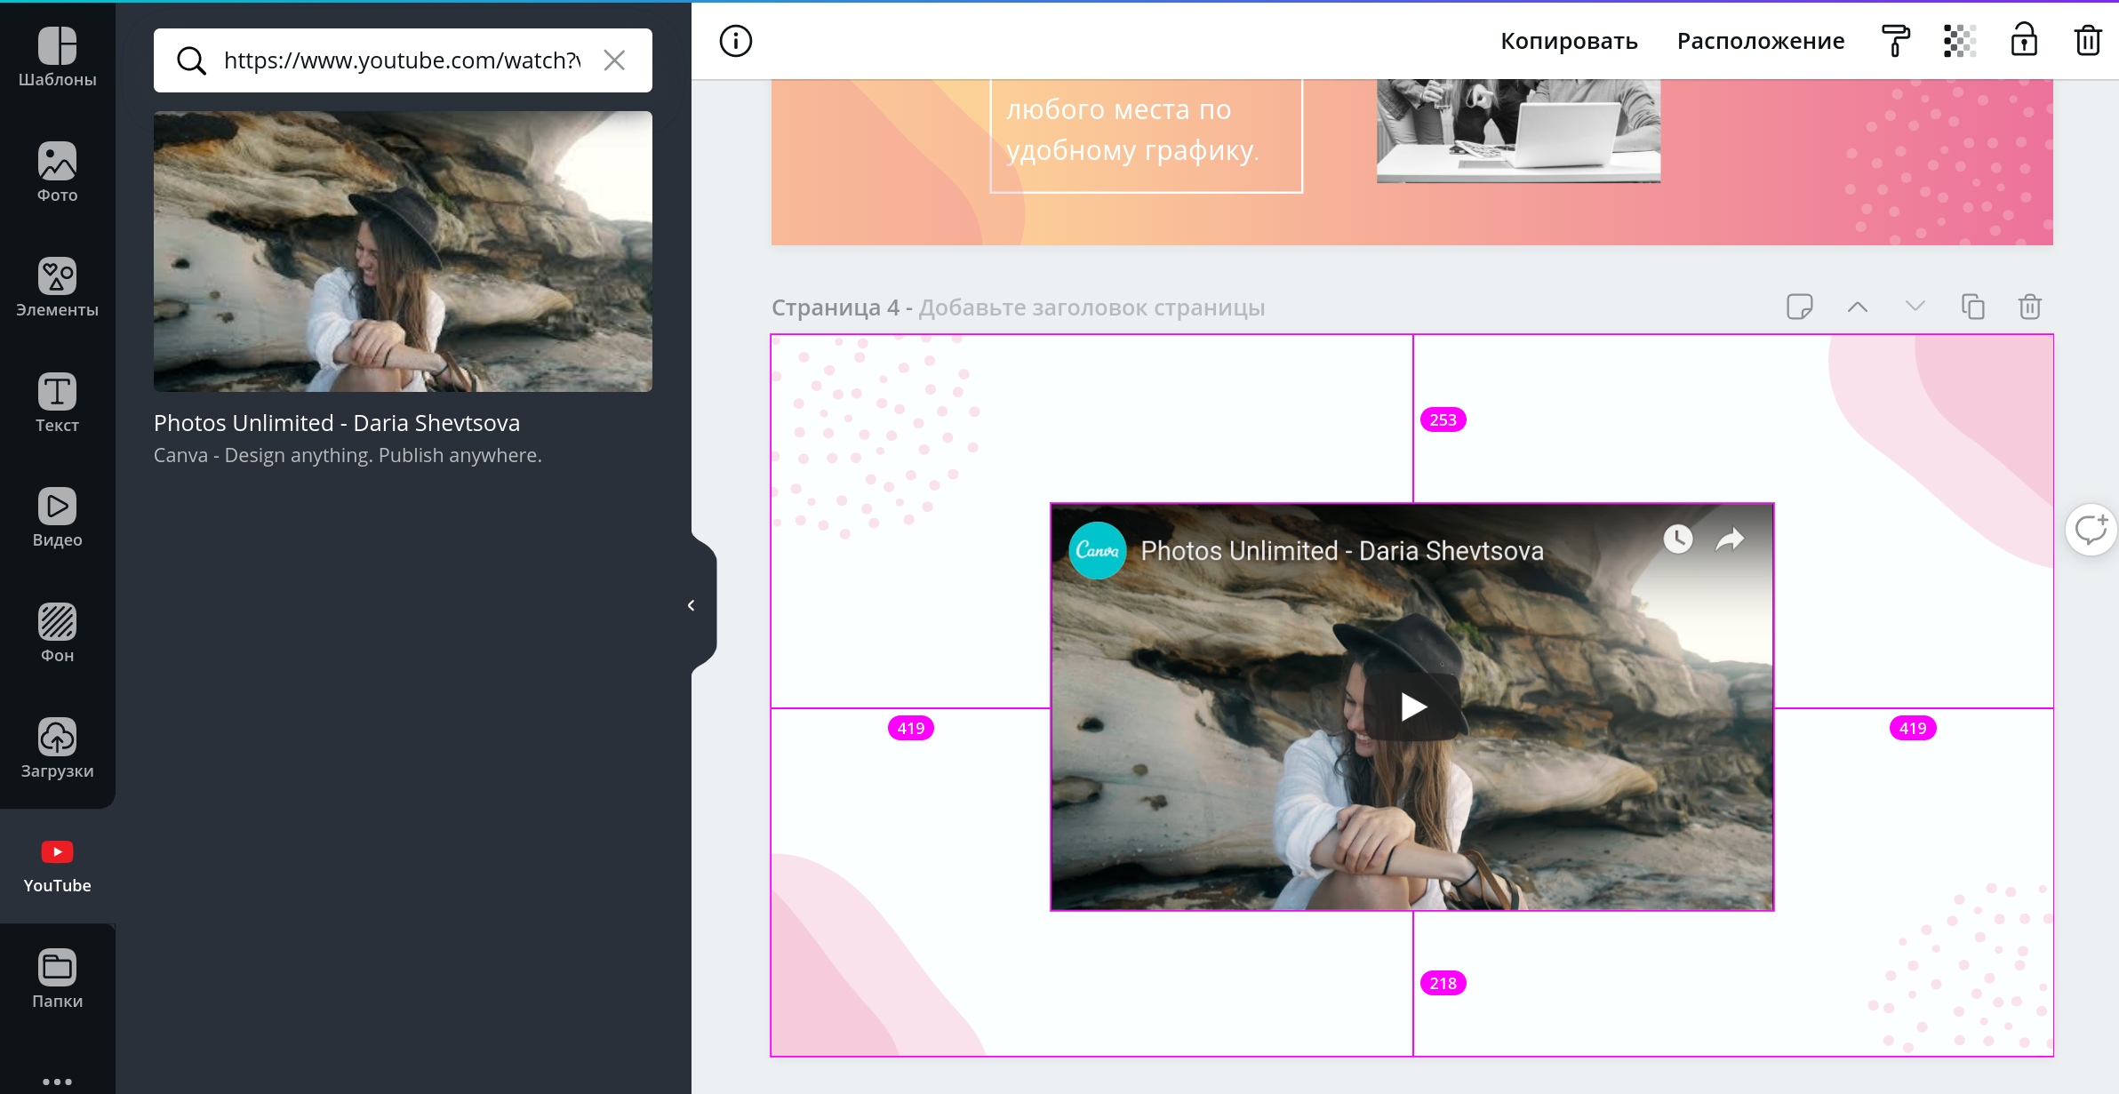Click the Копировать button
The width and height of the screenshot is (2119, 1094).
click(1569, 41)
